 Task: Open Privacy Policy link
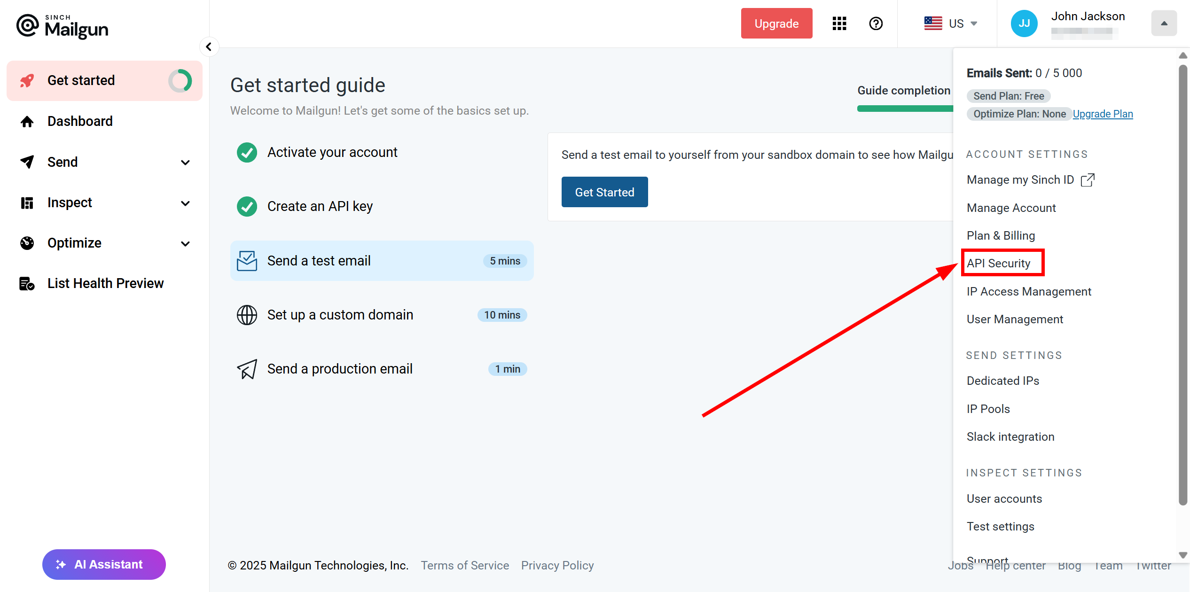(557, 566)
